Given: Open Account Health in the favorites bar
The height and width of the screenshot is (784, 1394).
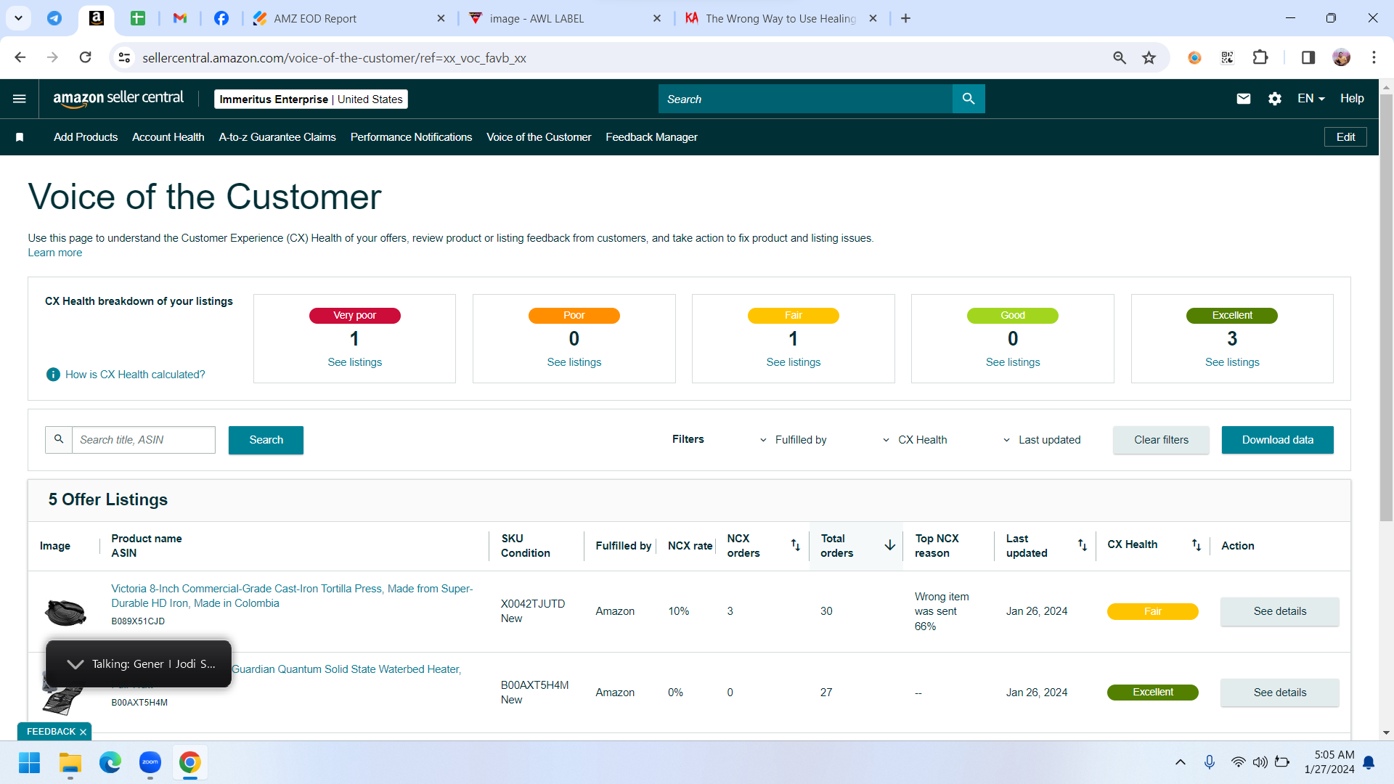Looking at the screenshot, I should 168,137.
